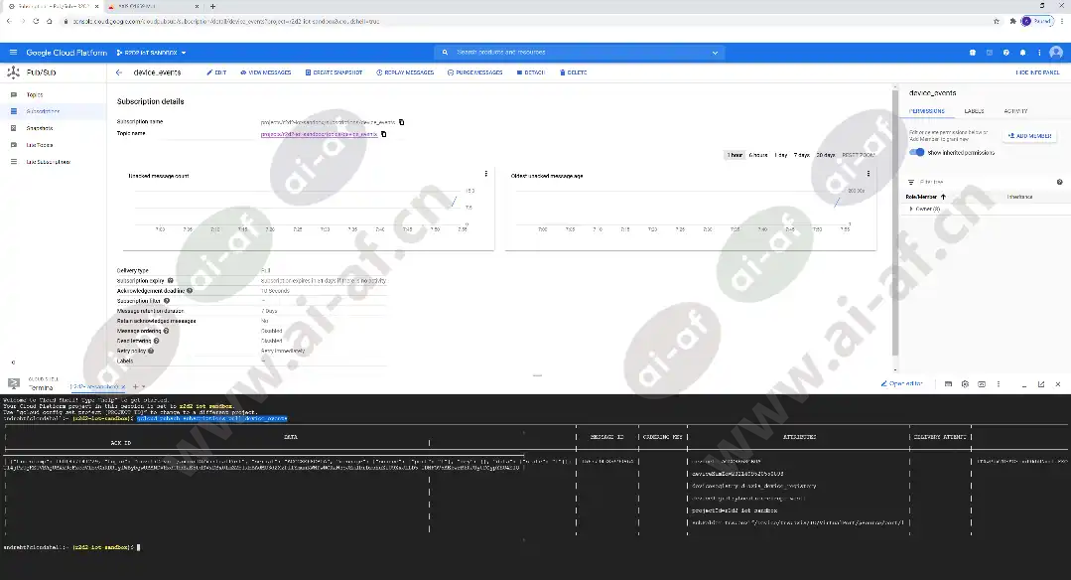The height and width of the screenshot is (580, 1071).
Task: Switch to ACTIVITY tab in info panel
Action: pos(1015,110)
